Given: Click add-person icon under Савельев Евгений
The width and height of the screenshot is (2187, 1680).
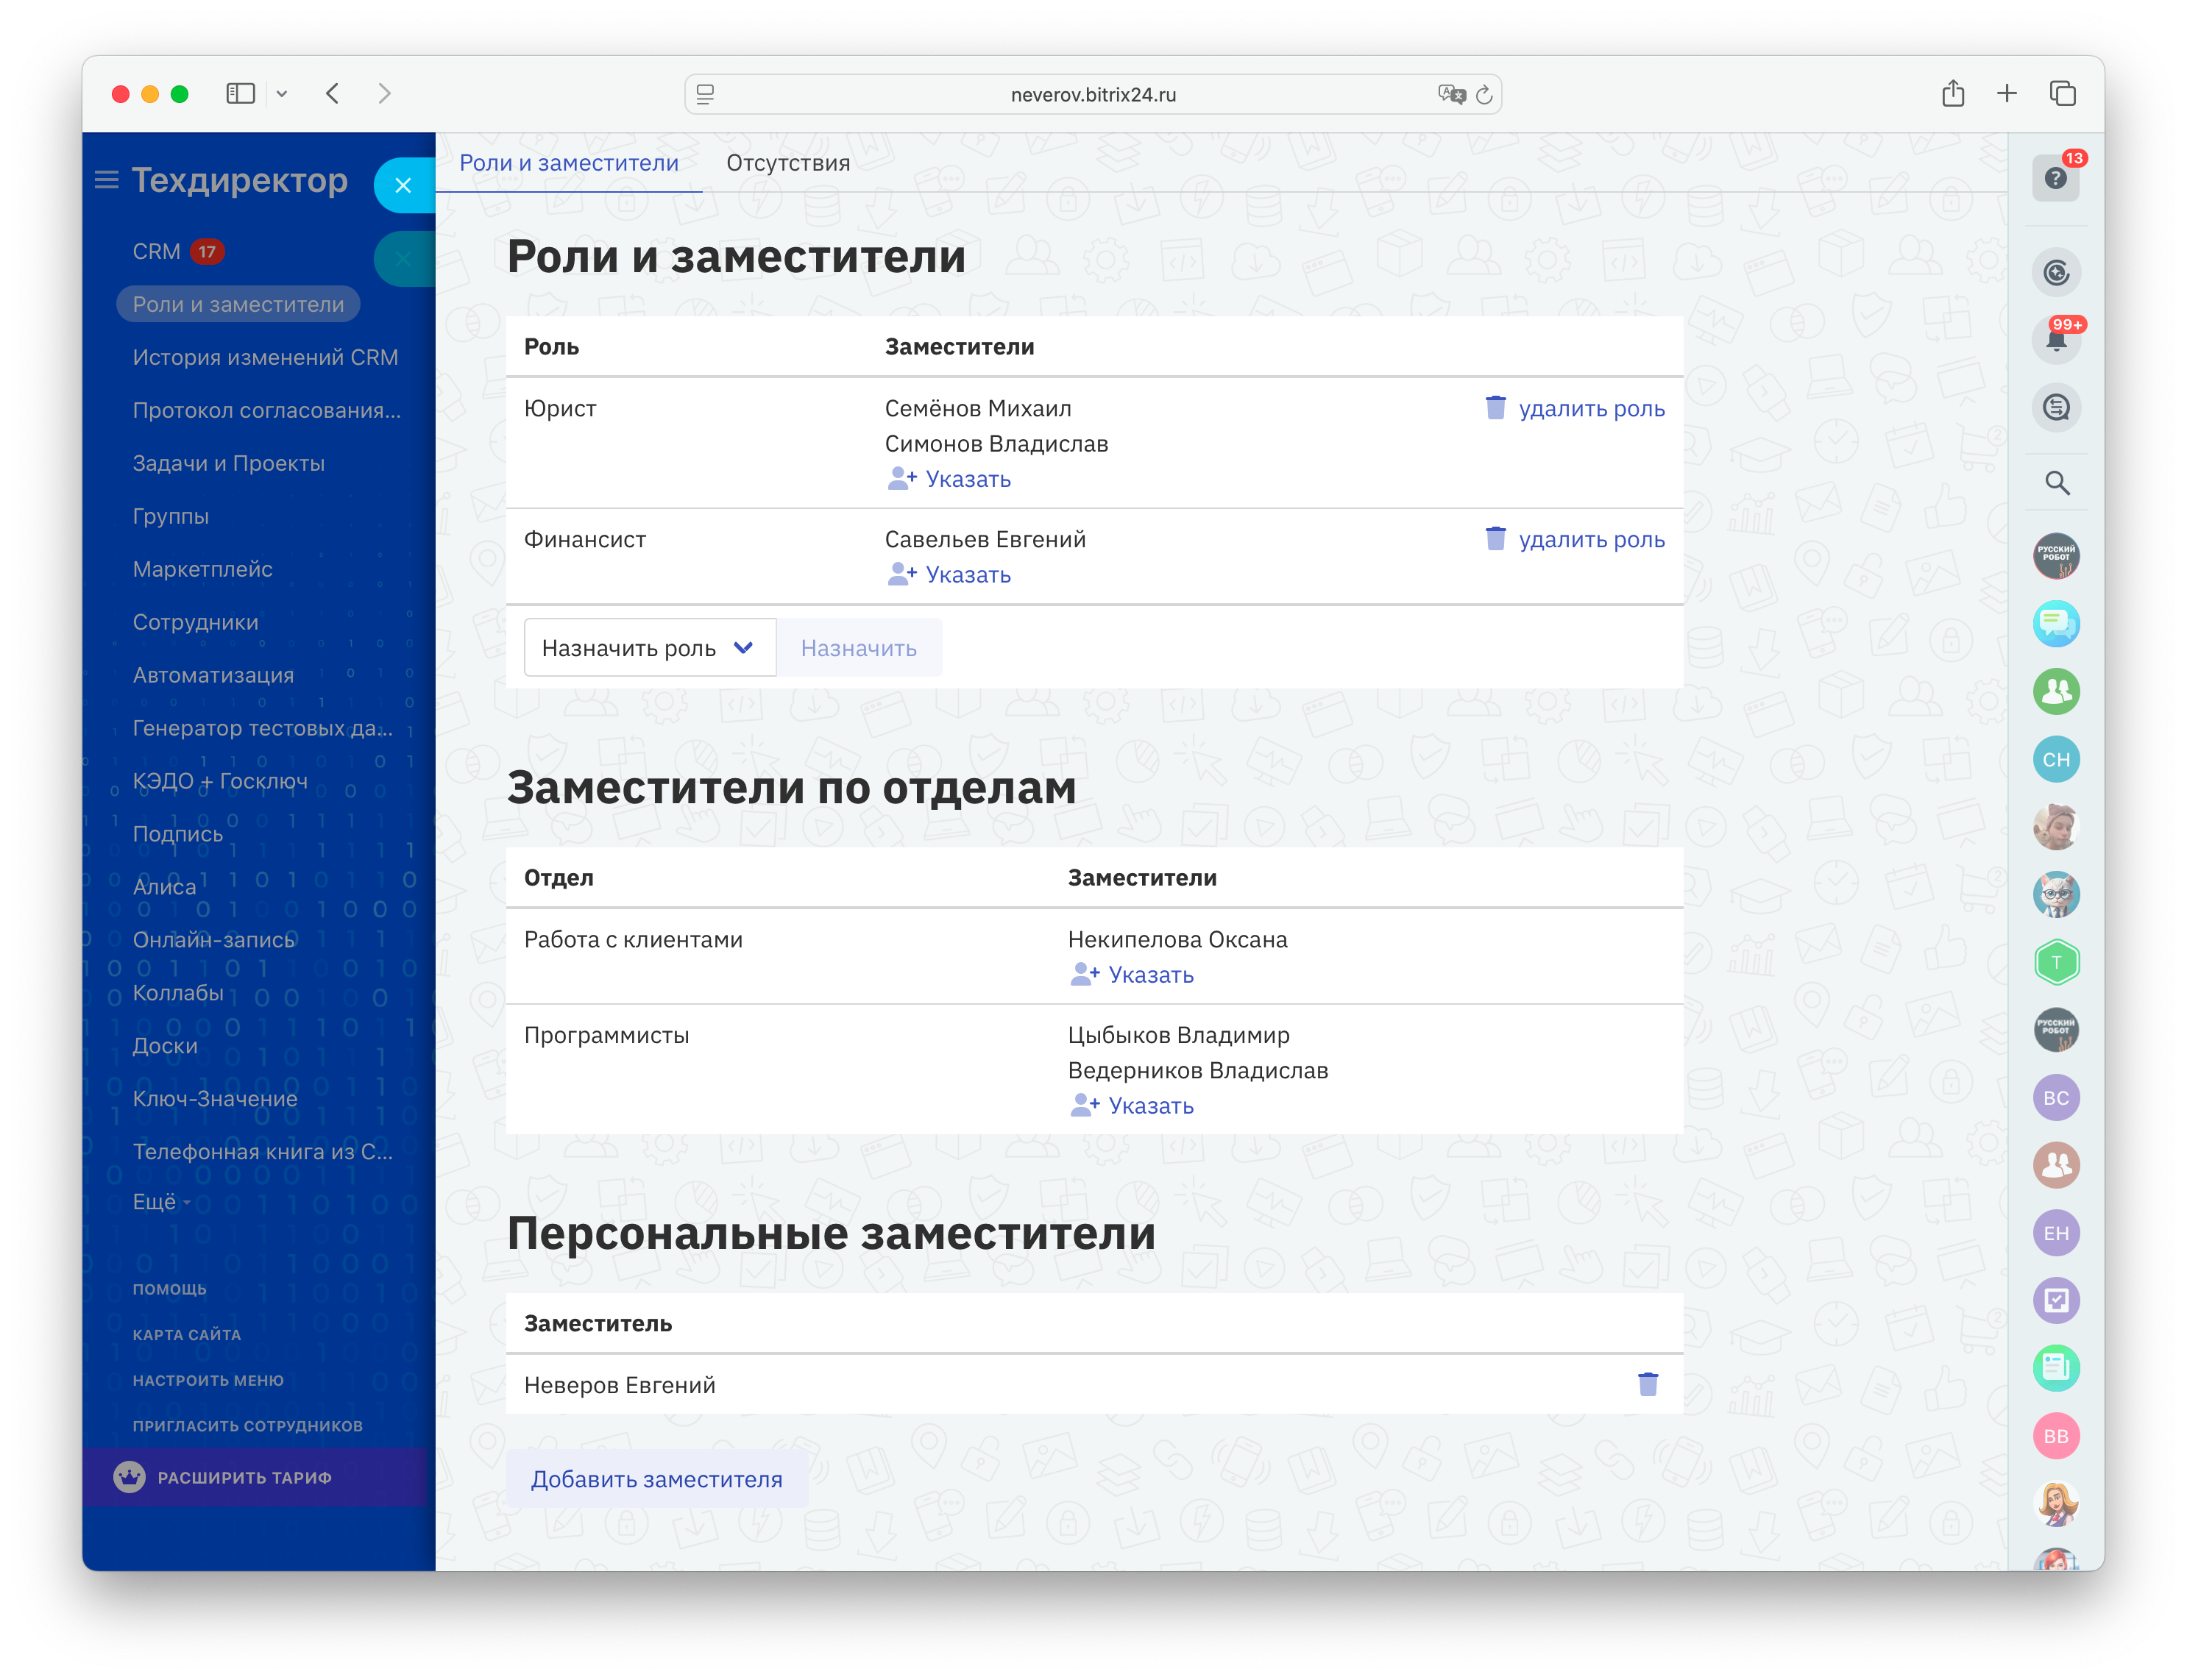Looking at the screenshot, I should click(x=901, y=574).
